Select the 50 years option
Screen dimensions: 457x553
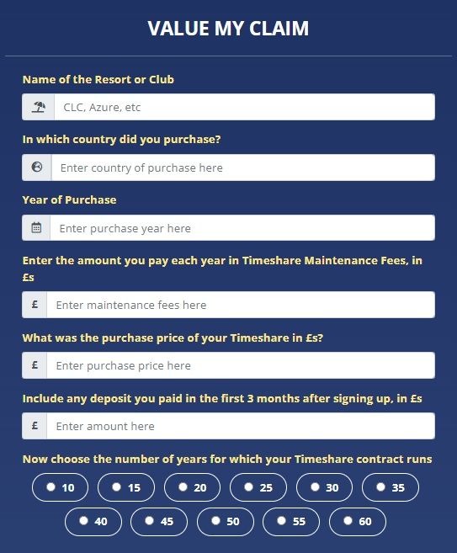226,522
